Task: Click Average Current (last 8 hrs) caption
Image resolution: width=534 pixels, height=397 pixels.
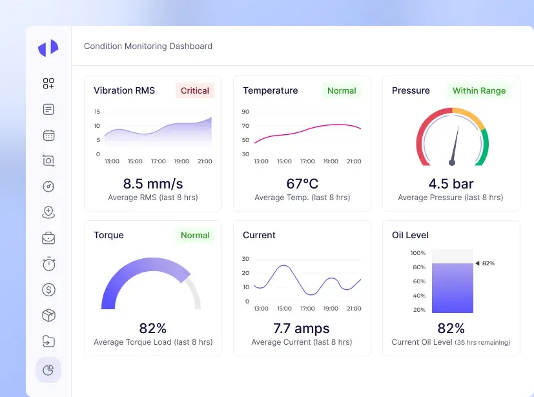Action: 302,342
